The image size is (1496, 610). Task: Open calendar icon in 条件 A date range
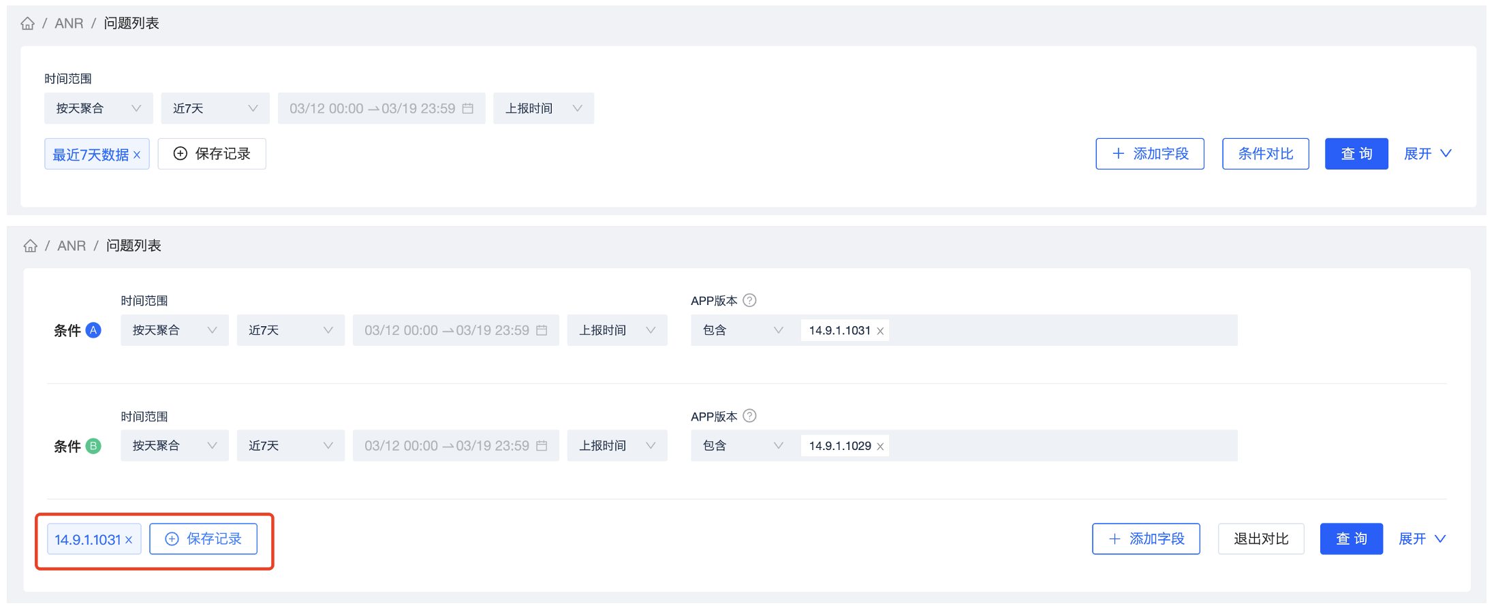(542, 330)
